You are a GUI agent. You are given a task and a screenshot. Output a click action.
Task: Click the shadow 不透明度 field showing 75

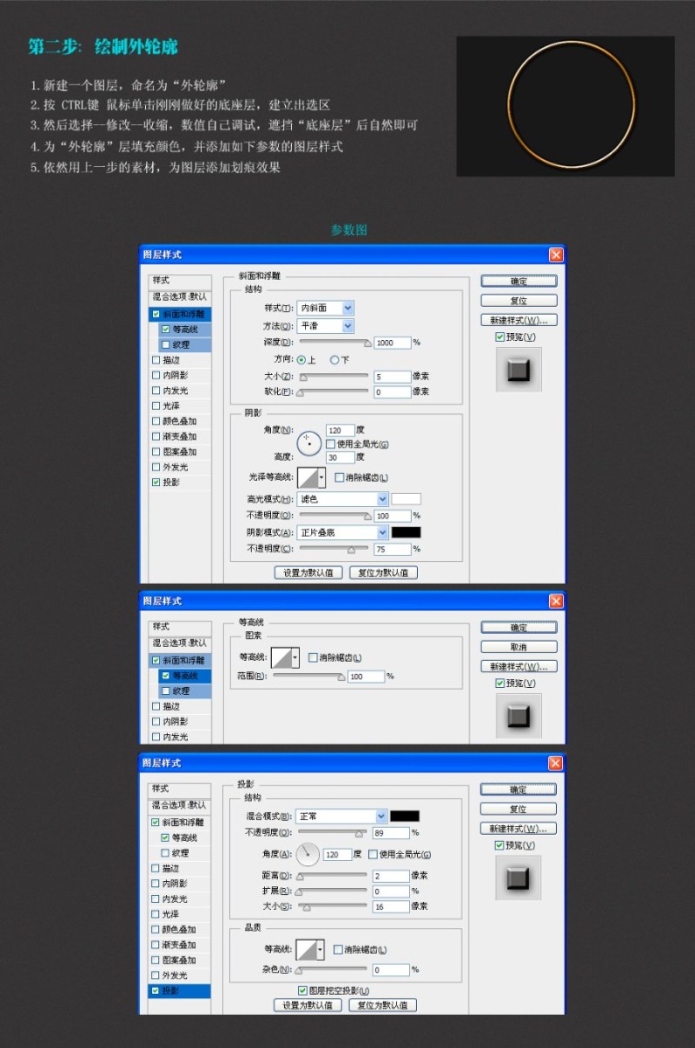click(393, 550)
